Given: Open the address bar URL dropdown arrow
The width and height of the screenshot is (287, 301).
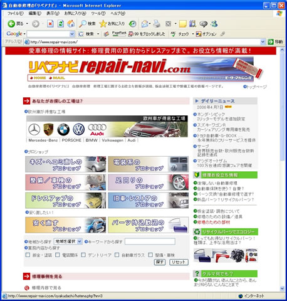Looking at the screenshot, I should coord(263,42).
